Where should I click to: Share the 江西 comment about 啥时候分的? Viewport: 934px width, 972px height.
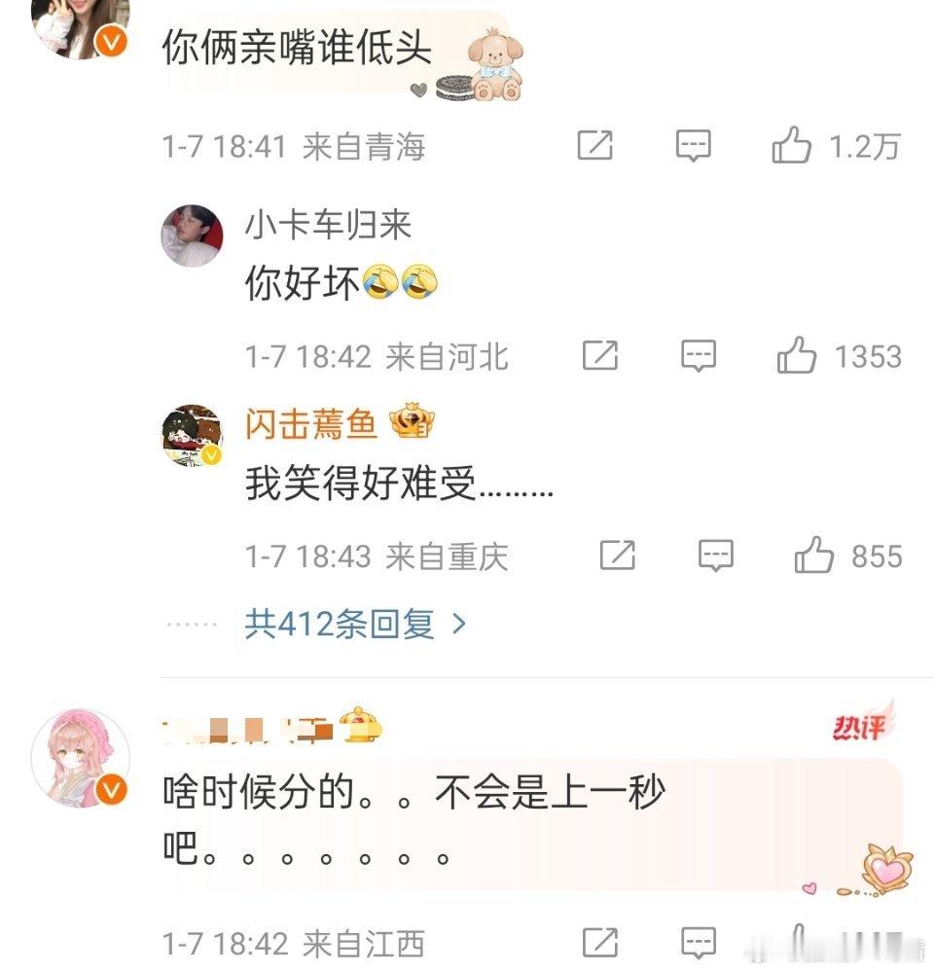click(x=600, y=943)
